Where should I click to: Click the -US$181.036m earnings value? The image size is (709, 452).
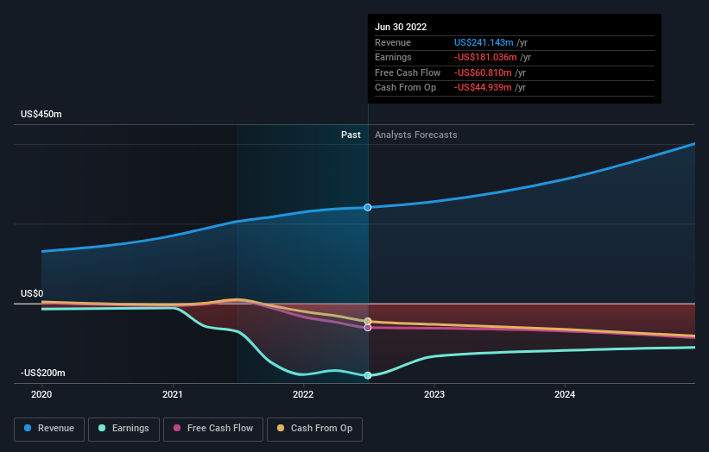[485, 57]
